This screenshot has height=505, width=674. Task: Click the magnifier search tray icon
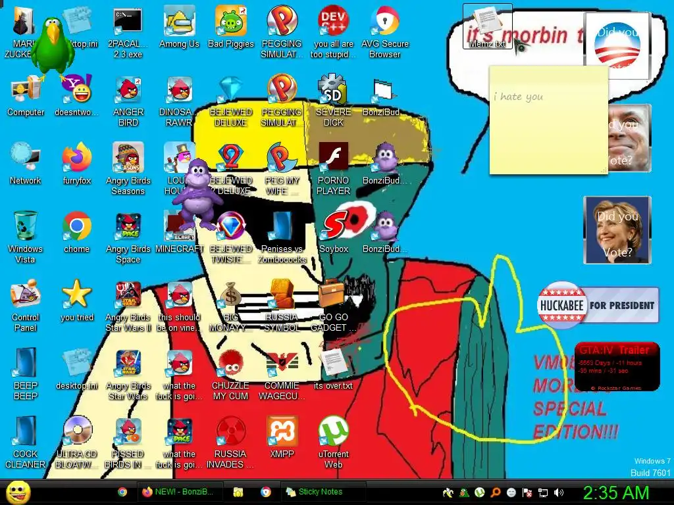[495, 493]
